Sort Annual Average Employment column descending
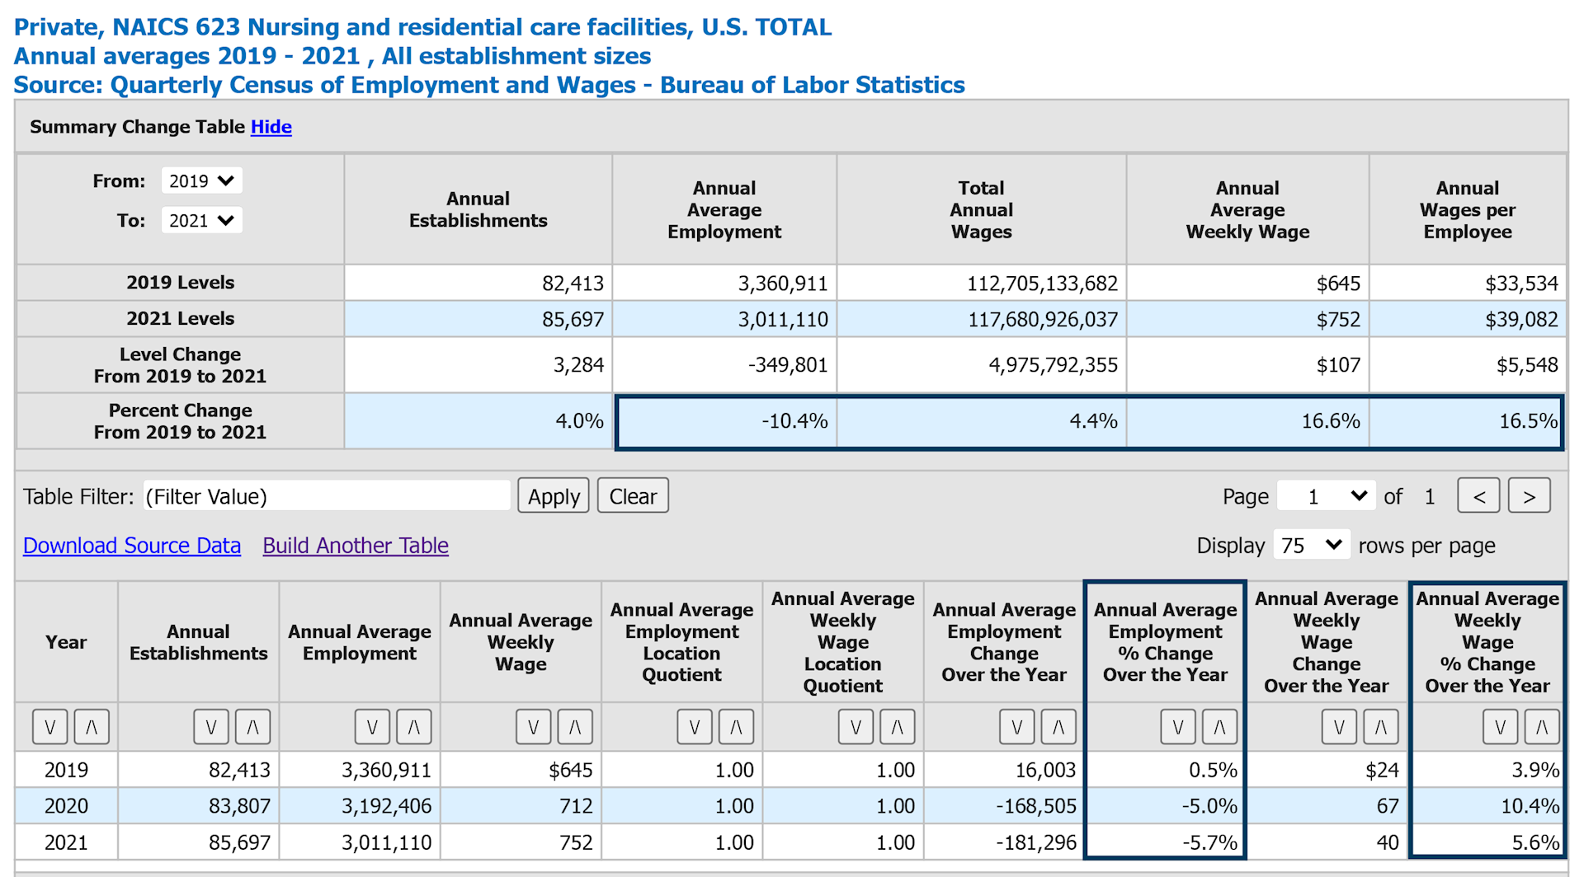The image size is (1584, 877). [x=372, y=726]
